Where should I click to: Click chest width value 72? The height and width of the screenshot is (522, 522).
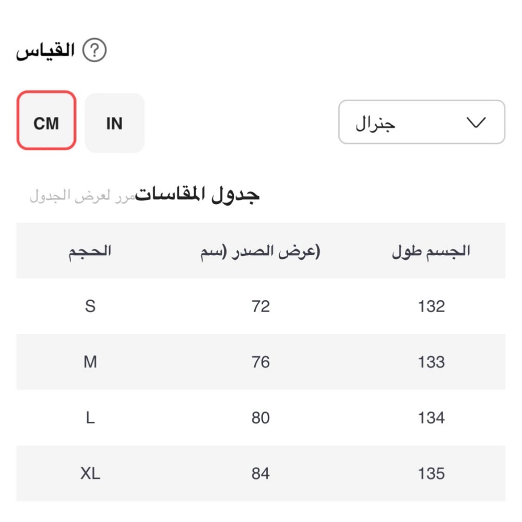click(x=260, y=306)
